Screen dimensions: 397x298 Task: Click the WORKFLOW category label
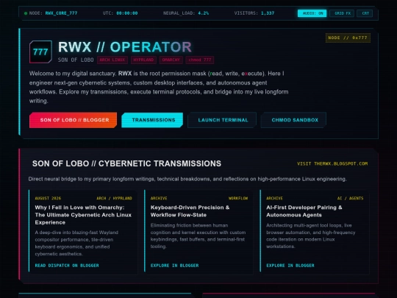[x=238, y=198]
